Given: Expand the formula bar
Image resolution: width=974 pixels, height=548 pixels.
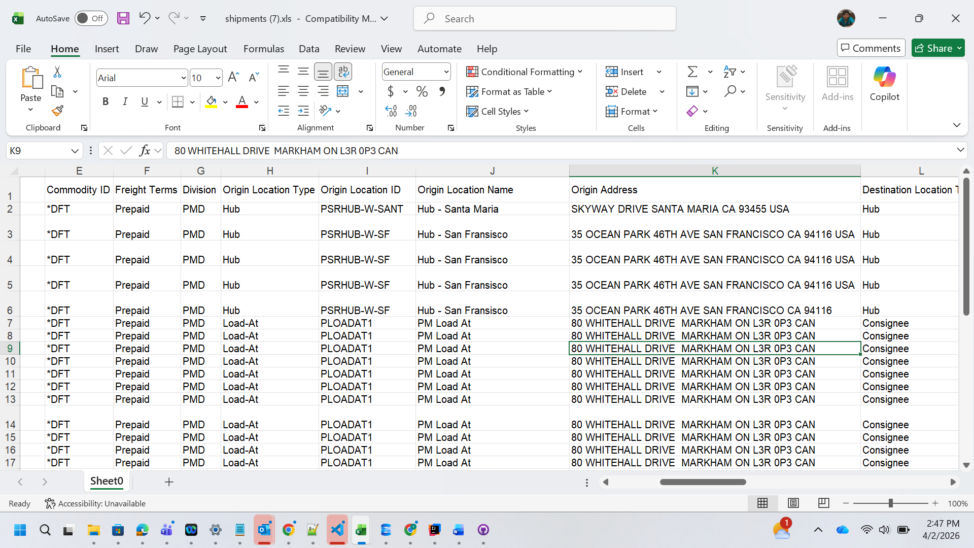Looking at the screenshot, I should coord(960,150).
